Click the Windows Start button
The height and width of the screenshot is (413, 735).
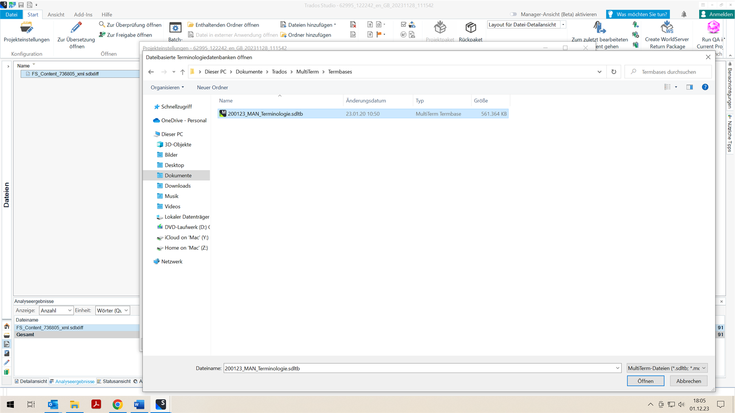click(x=10, y=404)
